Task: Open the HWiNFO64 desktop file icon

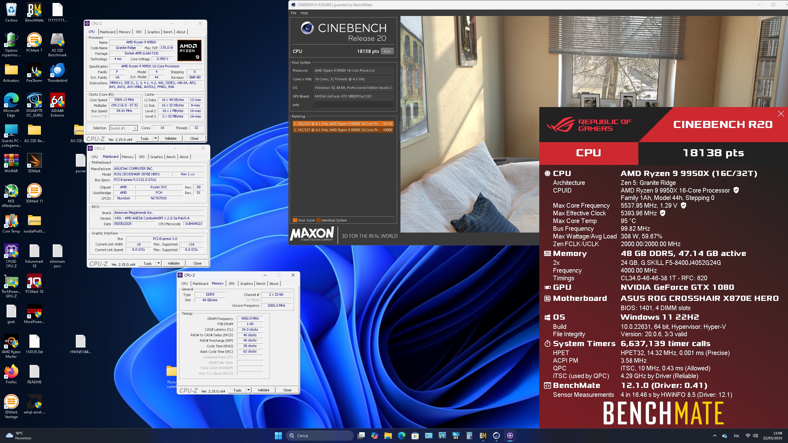Action: [x=81, y=344]
